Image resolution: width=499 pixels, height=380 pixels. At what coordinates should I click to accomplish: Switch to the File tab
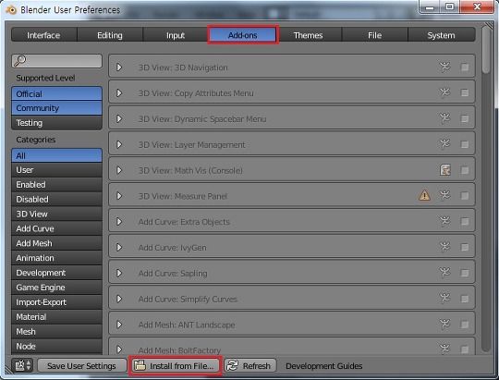click(374, 35)
